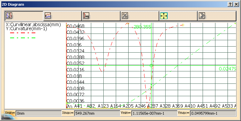Screen dimensions: 241x121
Task: Select the green dash-dot legend line
Action: [23, 38]
